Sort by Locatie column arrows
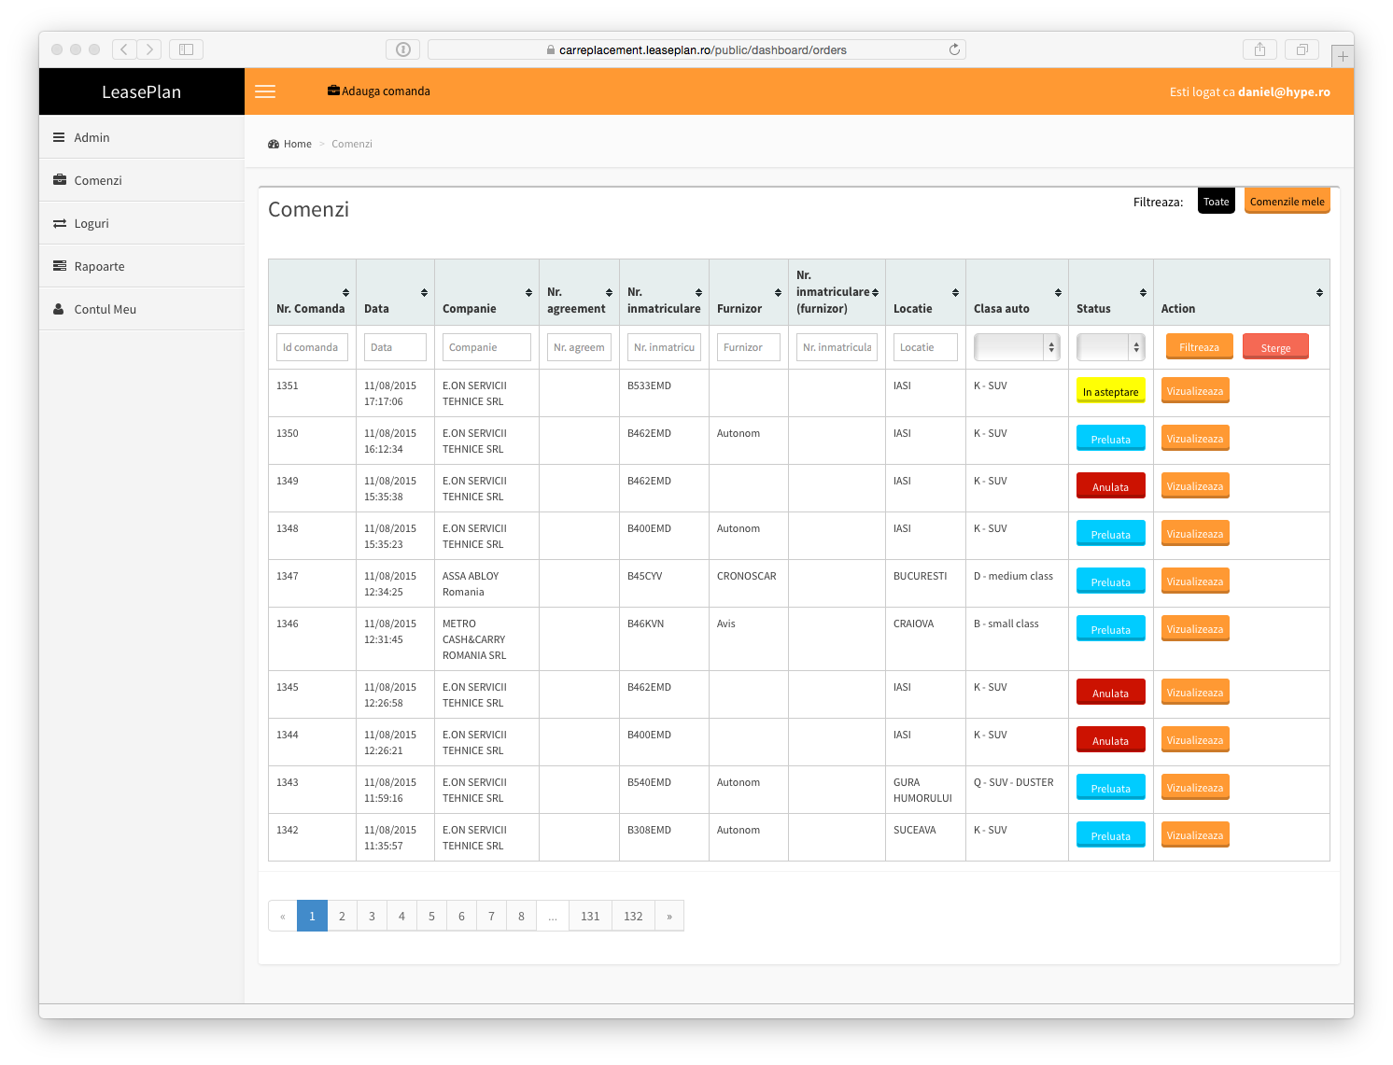The image size is (1393, 1065). [955, 293]
